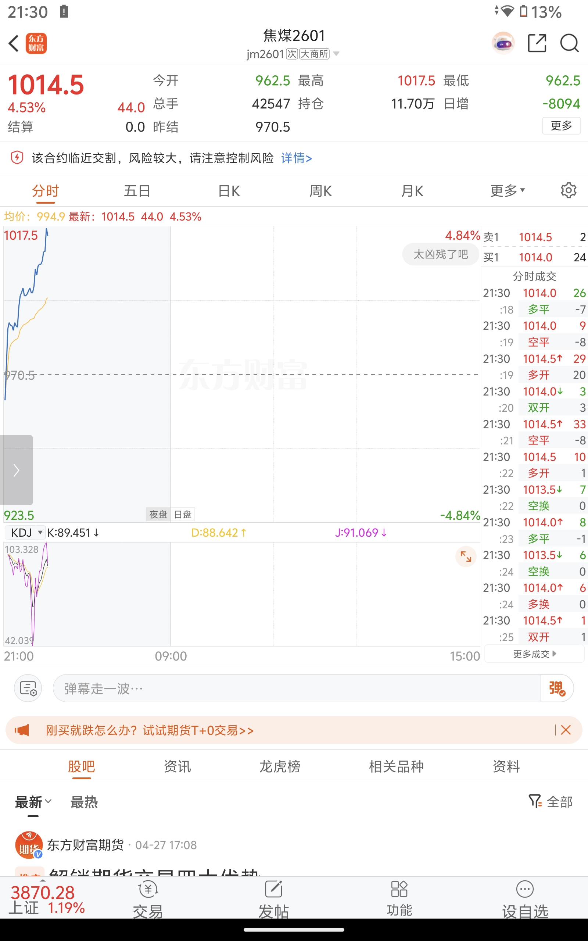Dismiss the 期货T+0交易 promo banner

click(x=566, y=730)
